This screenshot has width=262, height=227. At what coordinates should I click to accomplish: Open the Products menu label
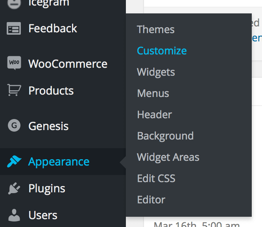click(51, 91)
